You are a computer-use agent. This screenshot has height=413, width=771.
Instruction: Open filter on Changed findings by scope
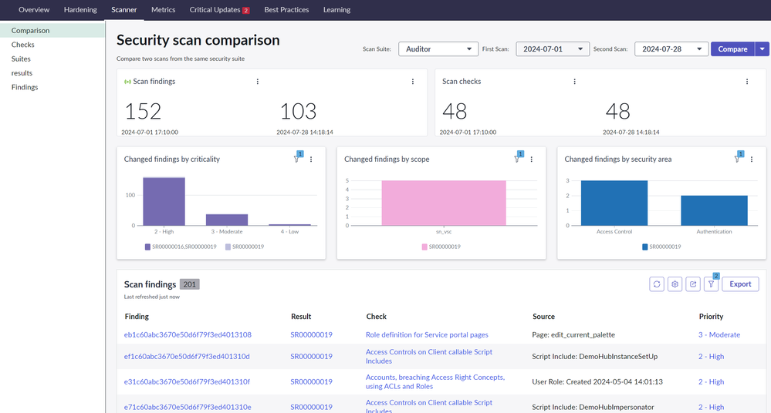click(517, 159)
